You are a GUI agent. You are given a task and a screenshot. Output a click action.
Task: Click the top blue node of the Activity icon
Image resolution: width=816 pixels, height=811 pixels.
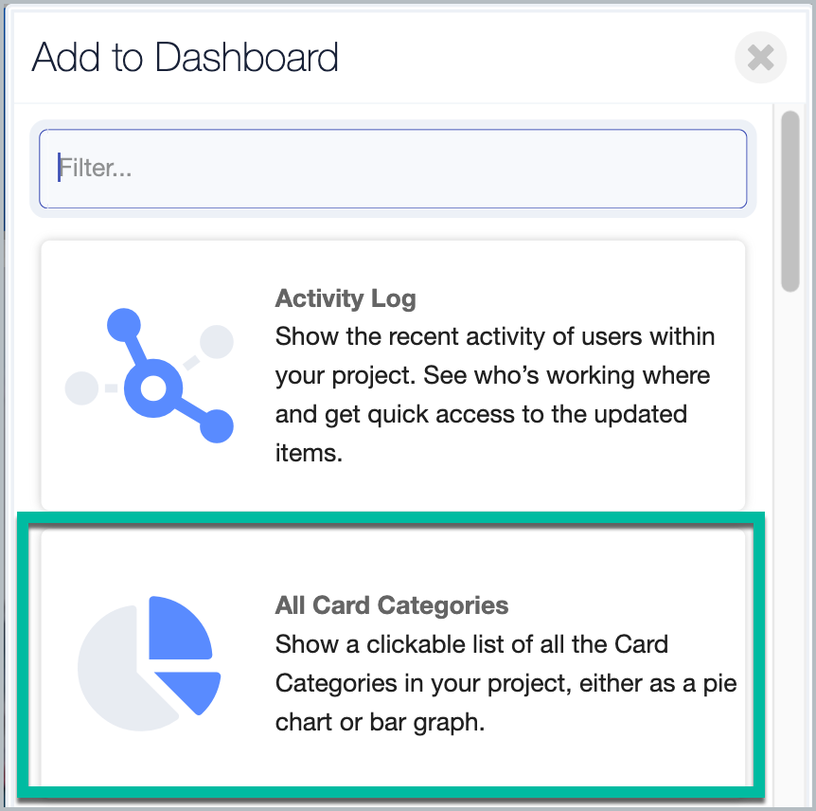click(x=124, y=325)
